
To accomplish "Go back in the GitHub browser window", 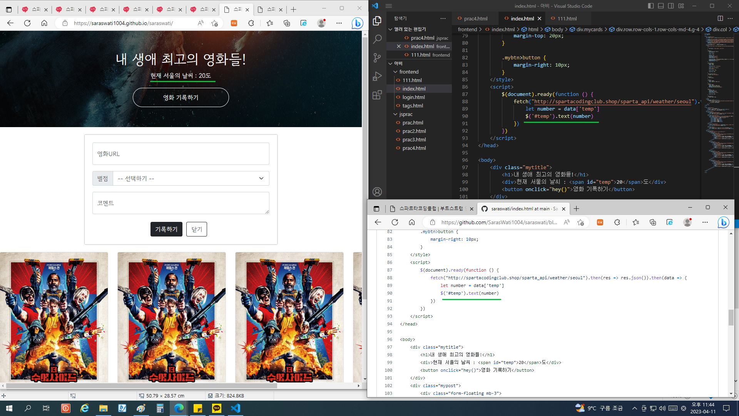I will pos(378,222).
